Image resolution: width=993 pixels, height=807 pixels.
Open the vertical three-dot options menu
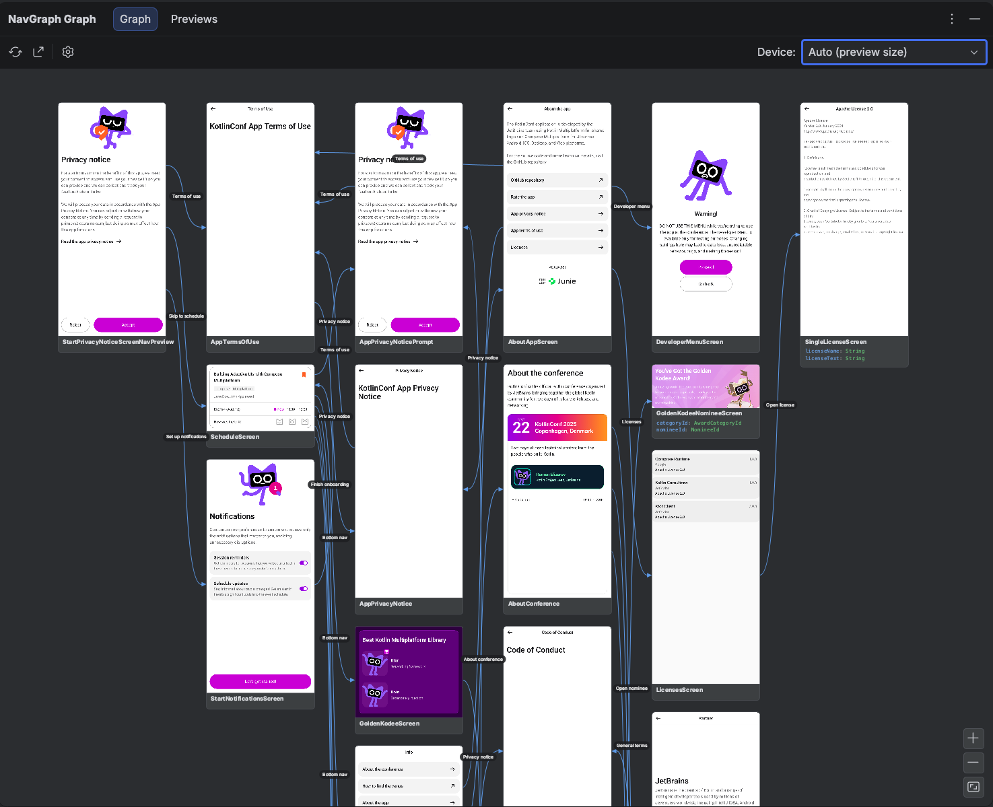(952, 19)
